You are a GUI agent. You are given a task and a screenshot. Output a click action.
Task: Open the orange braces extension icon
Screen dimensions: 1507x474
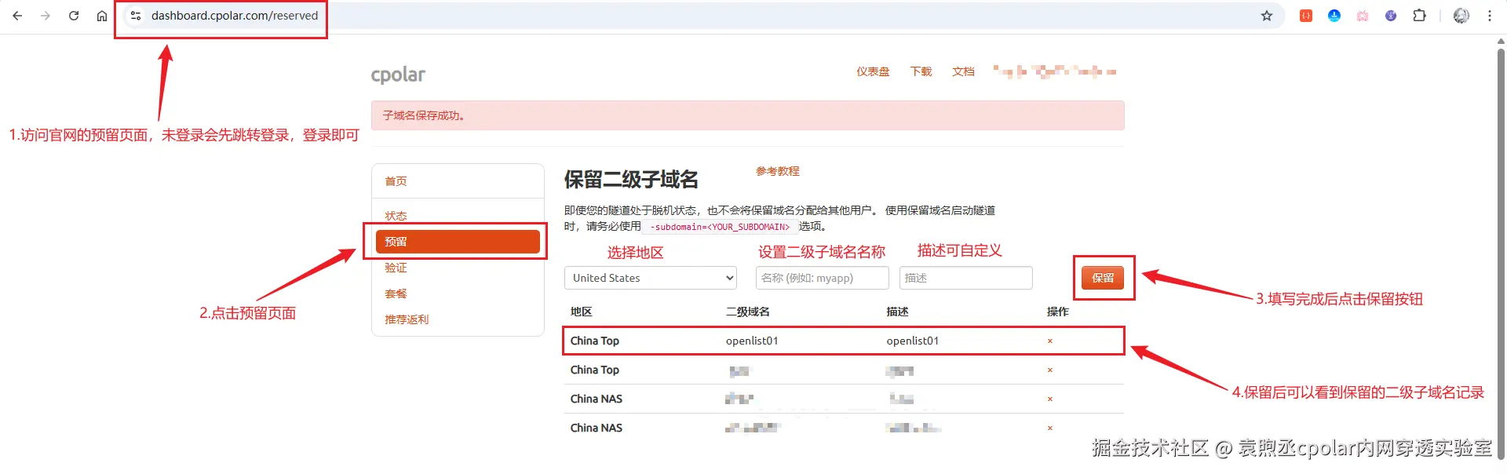click(x=1306, y=16)
